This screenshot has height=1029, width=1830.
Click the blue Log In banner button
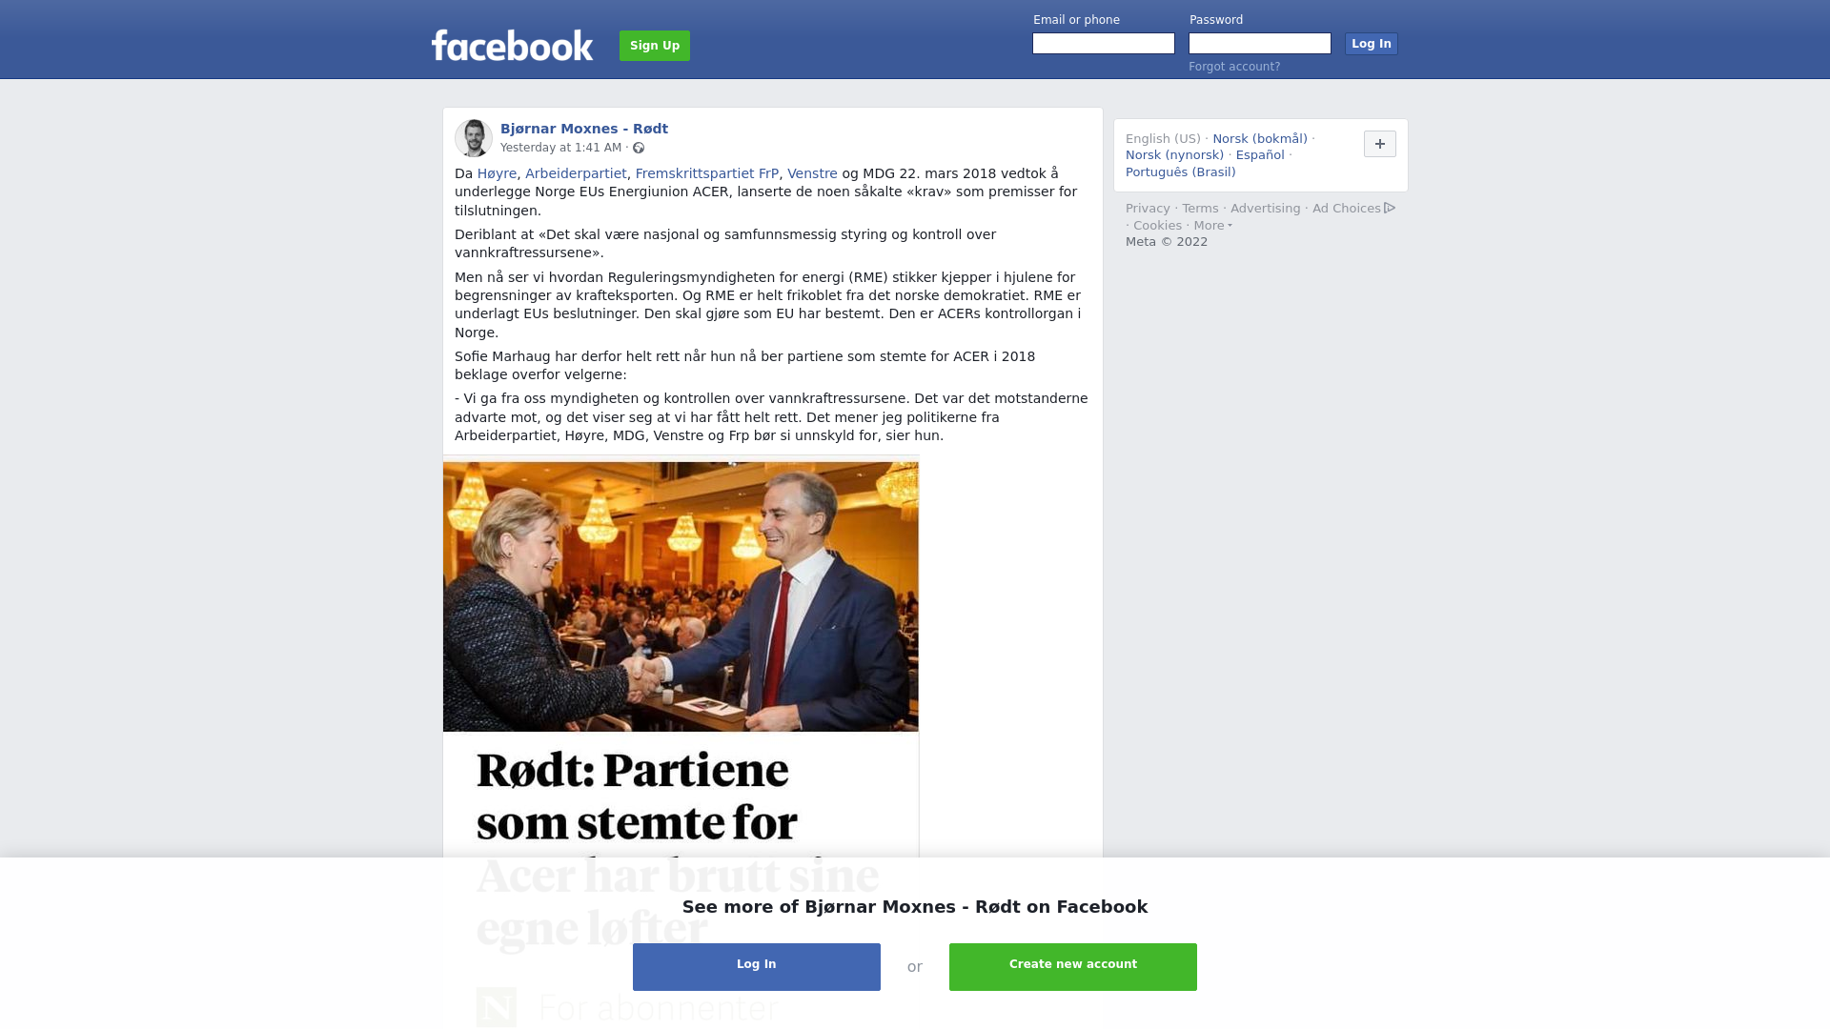757,966
